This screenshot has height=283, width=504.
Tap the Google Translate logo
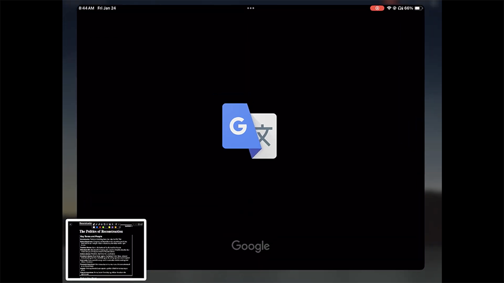click(x=249, y=131)
